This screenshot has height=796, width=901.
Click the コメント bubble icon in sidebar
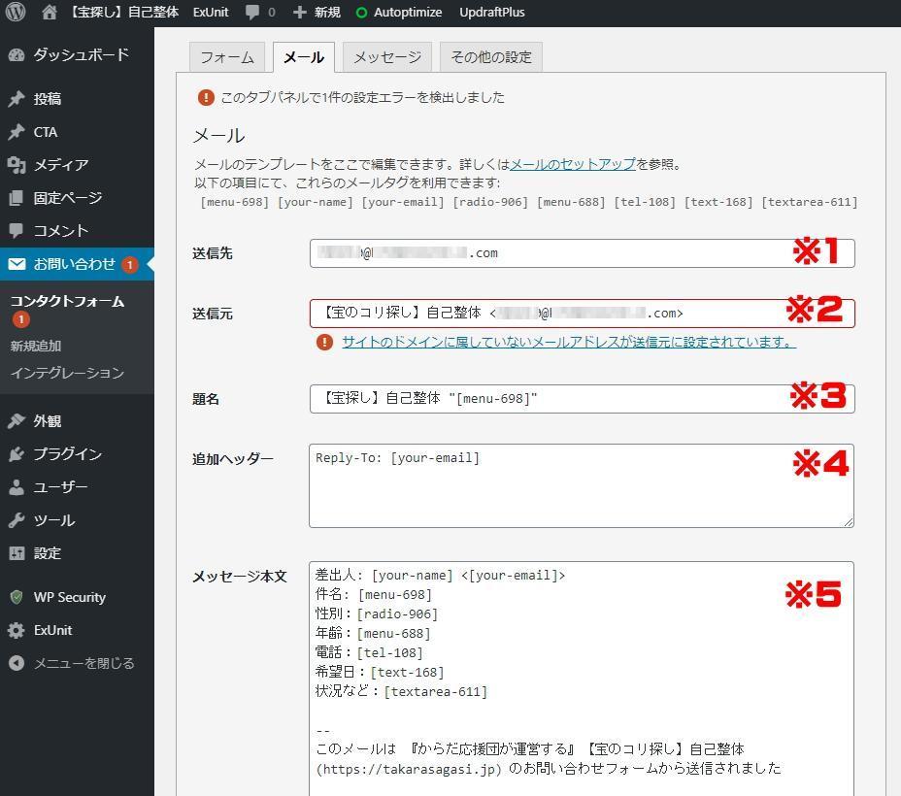pos(17,231)
